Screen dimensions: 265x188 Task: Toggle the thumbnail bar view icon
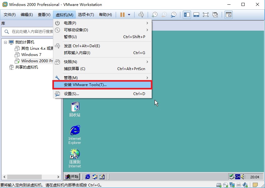pos(196,15)
